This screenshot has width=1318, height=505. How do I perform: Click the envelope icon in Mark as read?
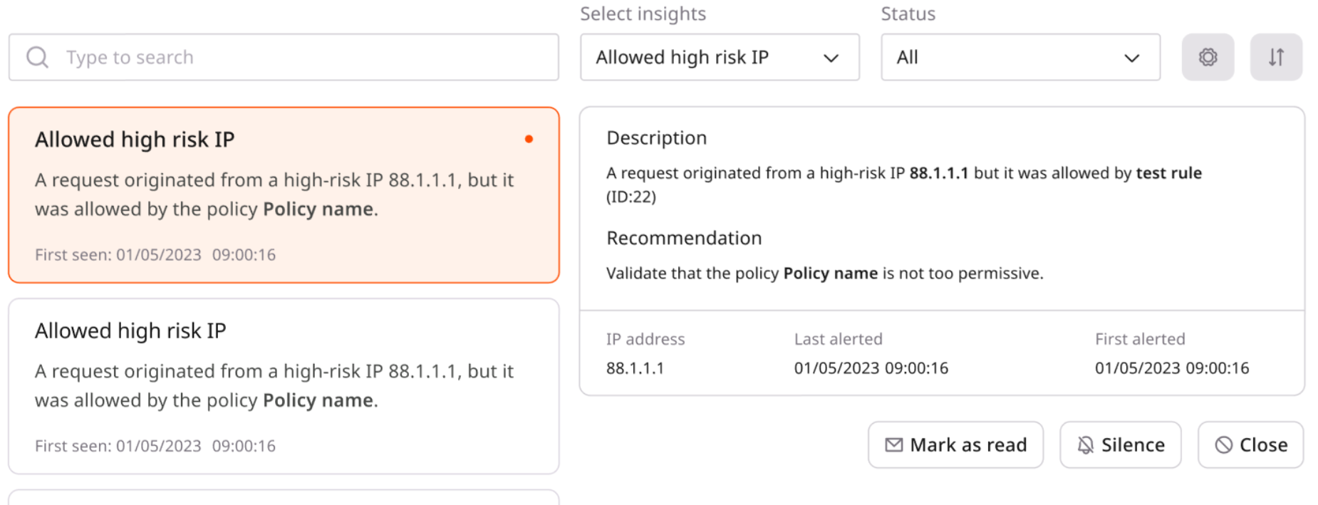click(x=893, y=445)
